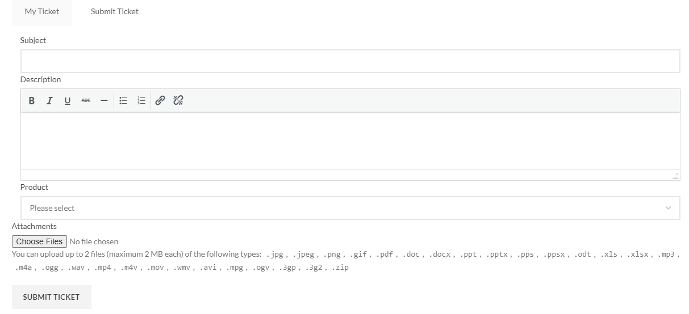Open the Submit Ticket tab
Image resolution: width=689 pixels, height=314 pixels.
point(115,11)
